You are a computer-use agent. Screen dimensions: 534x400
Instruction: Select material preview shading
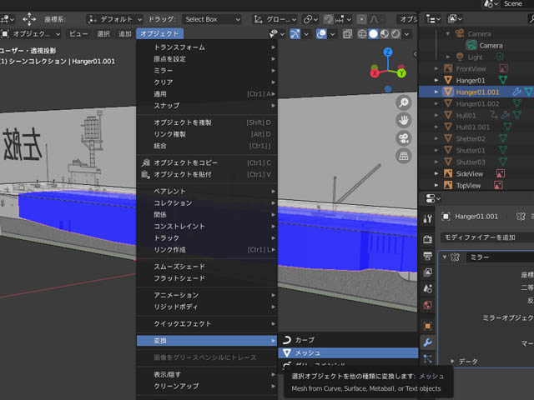385,33
